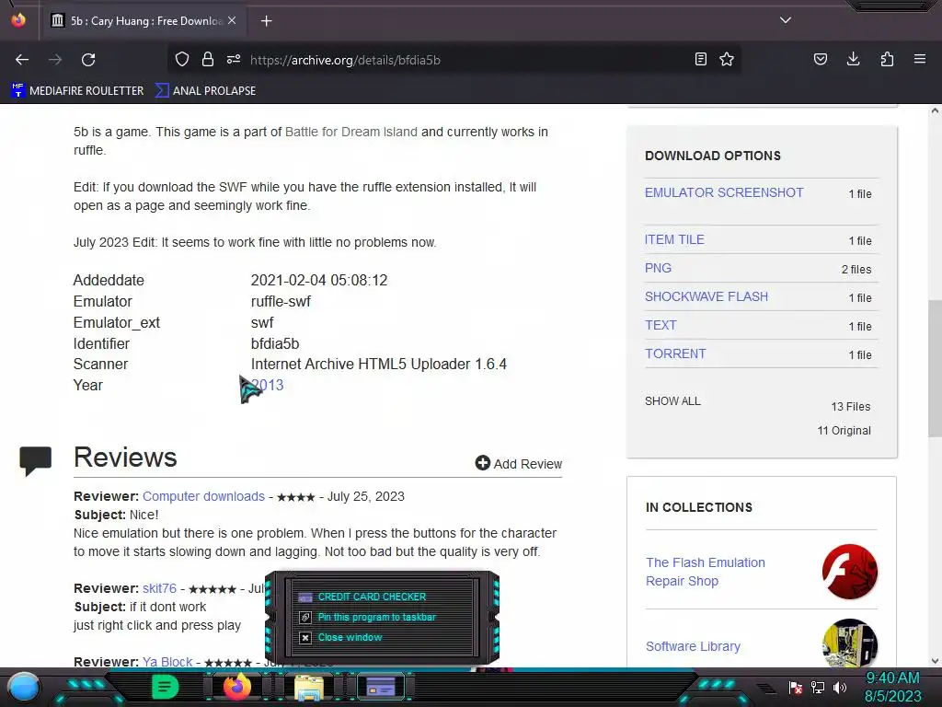942x707 pixels.
Task: Select CREDIT CARD CHECKER in jump list
Action: coord(372,597)
